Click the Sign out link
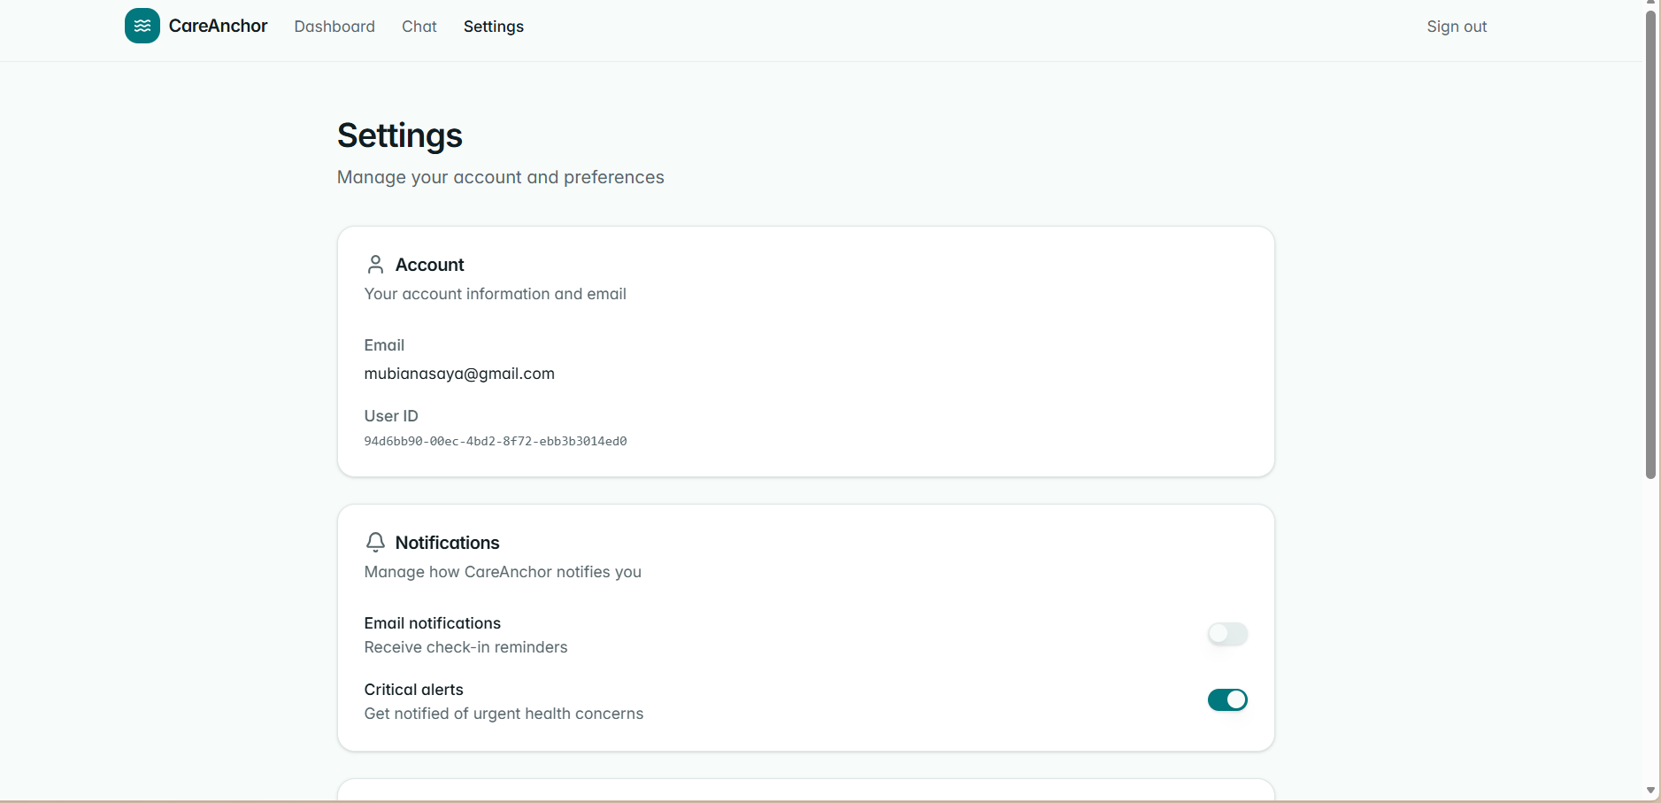 click(x=1457, y=27)
